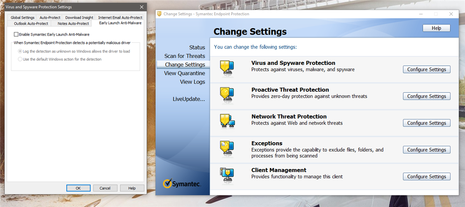Screen dimensions: 465x207
Task: Click Help in the protection settings dialog
Action: pyautogui.click(x=132, y=188)
